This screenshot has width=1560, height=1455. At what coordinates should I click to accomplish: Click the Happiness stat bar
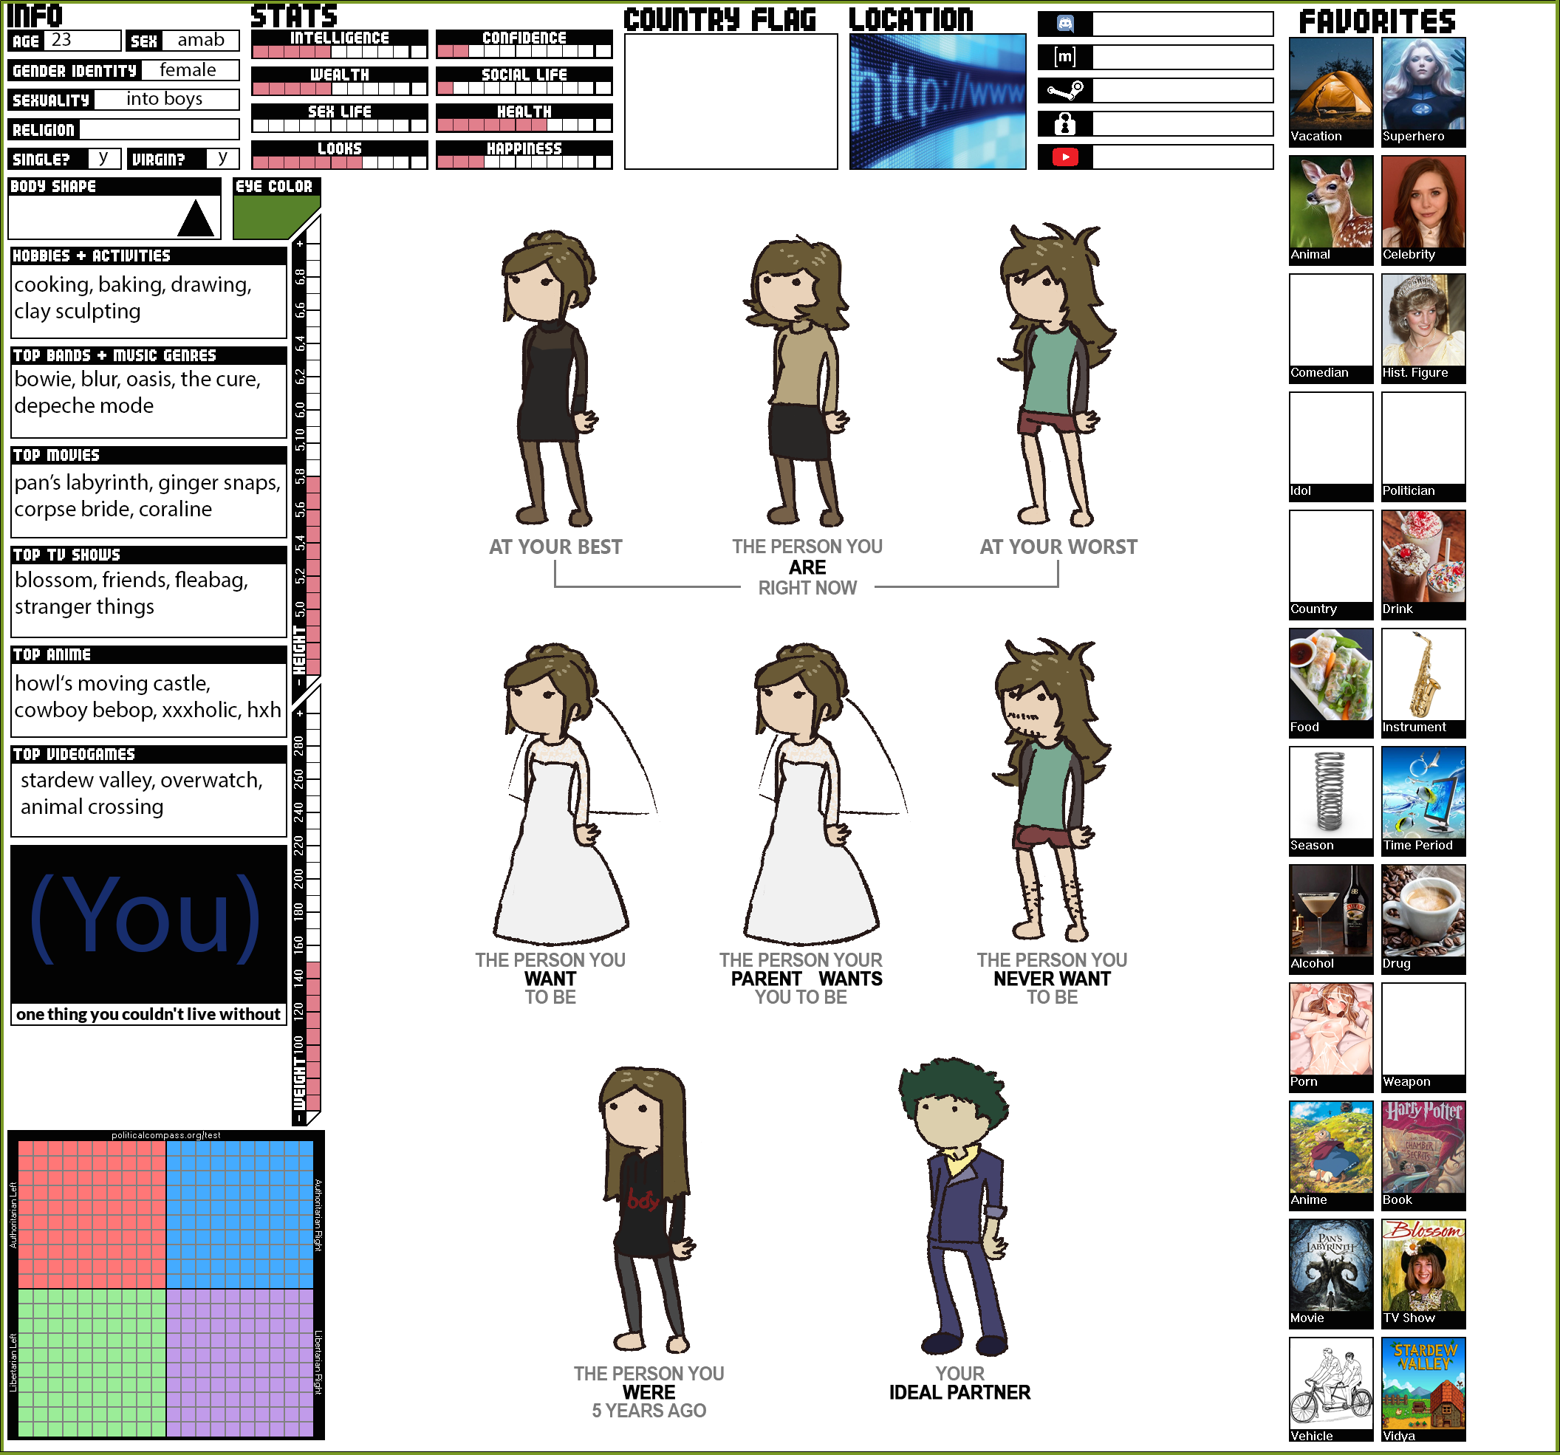tap(524, 162)
